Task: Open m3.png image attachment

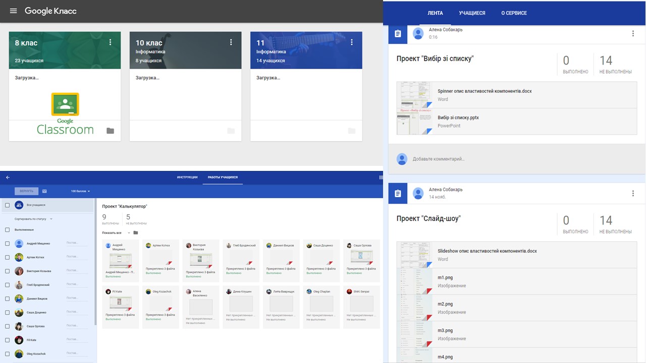Action: (x=517, y=334)
